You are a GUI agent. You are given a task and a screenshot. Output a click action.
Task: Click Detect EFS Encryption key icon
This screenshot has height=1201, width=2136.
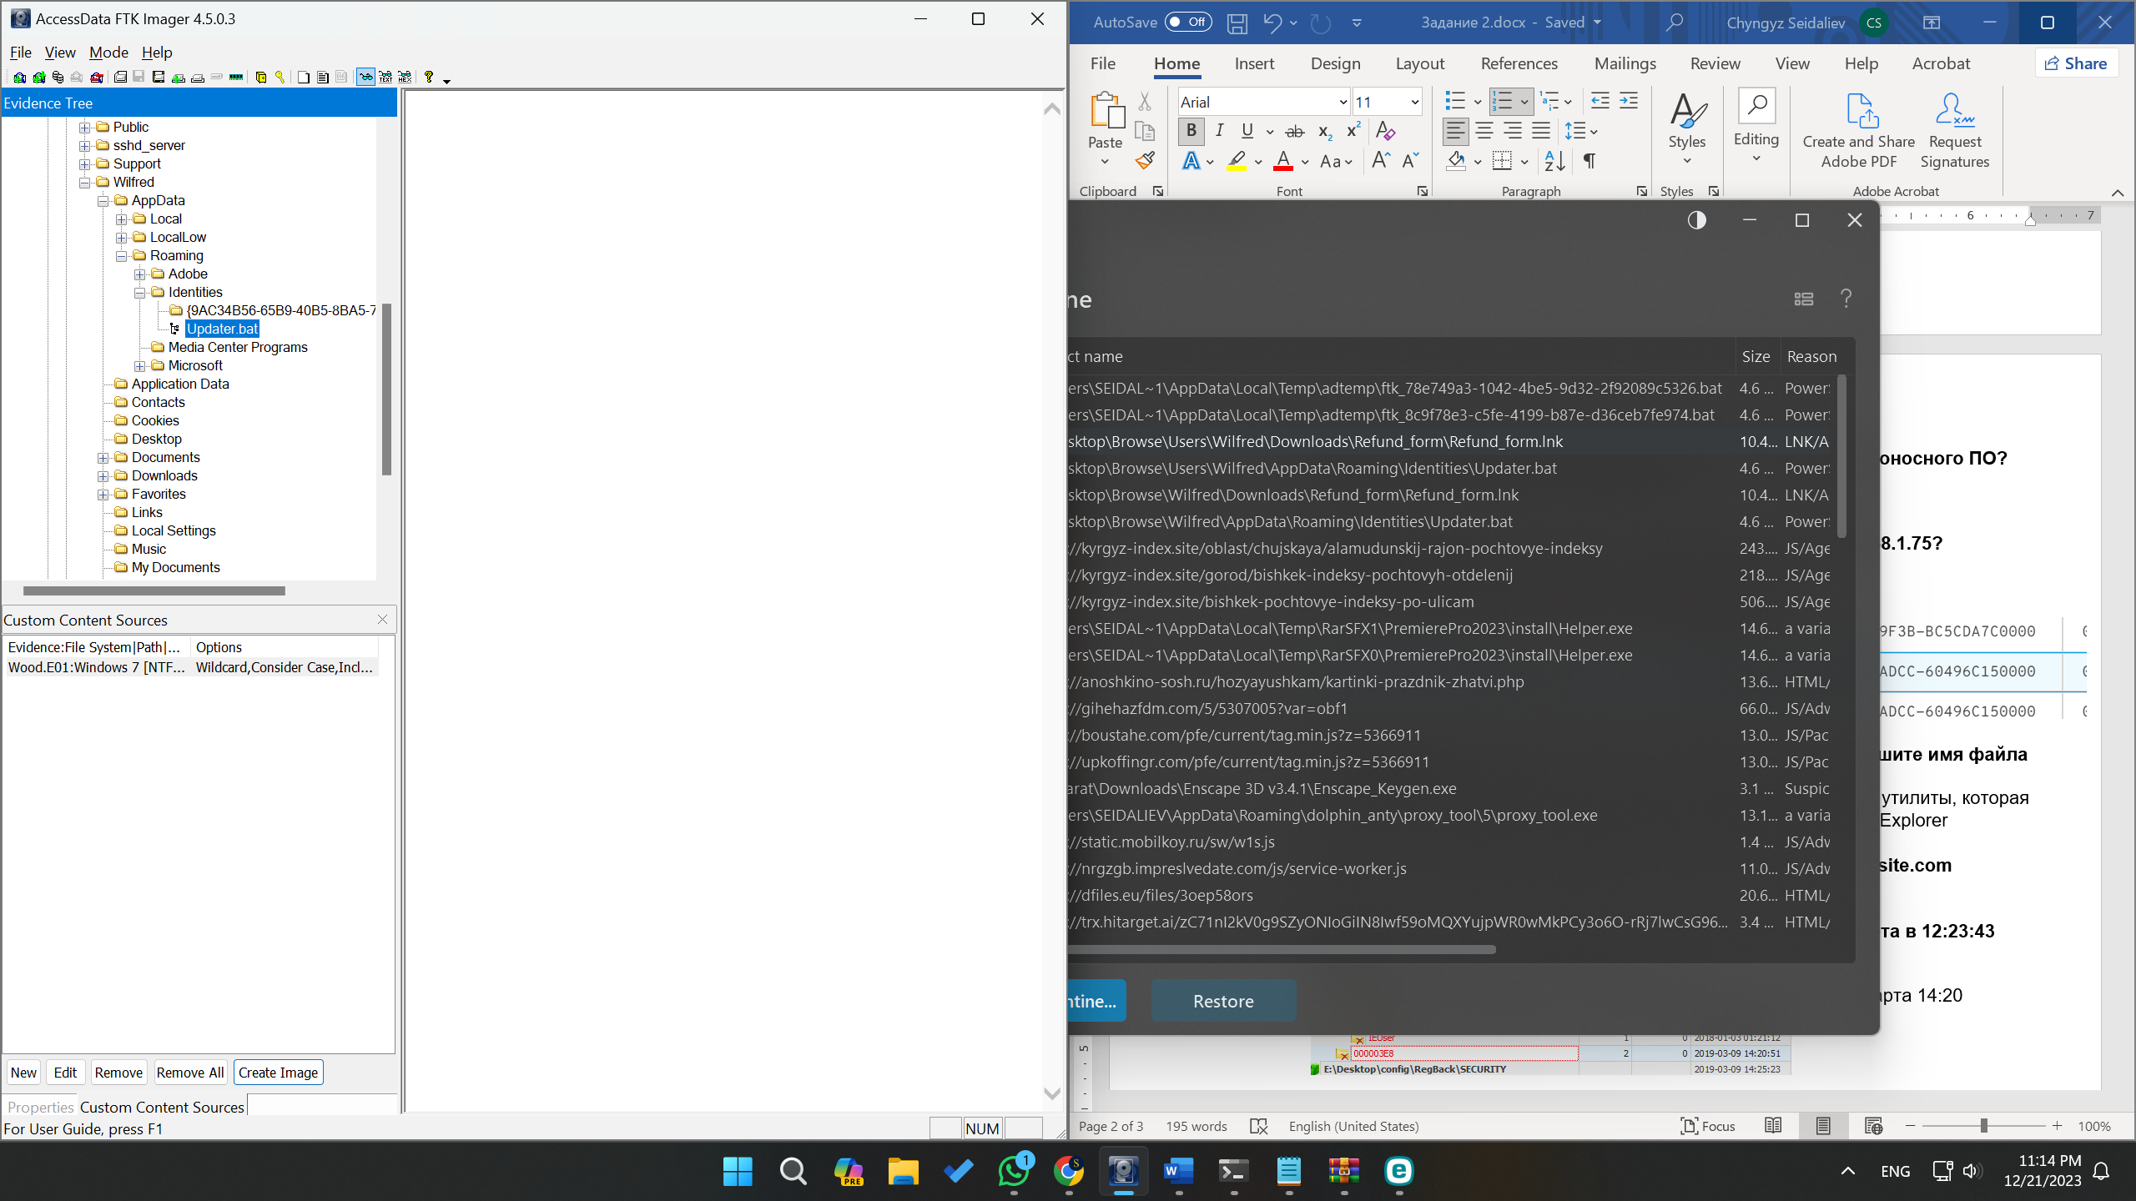pos(280,78)
